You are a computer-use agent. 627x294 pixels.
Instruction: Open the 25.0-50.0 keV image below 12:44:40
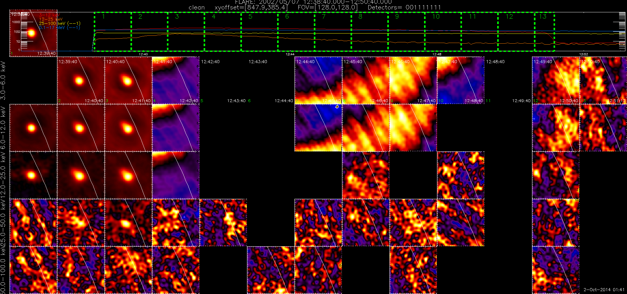[318, 223]
